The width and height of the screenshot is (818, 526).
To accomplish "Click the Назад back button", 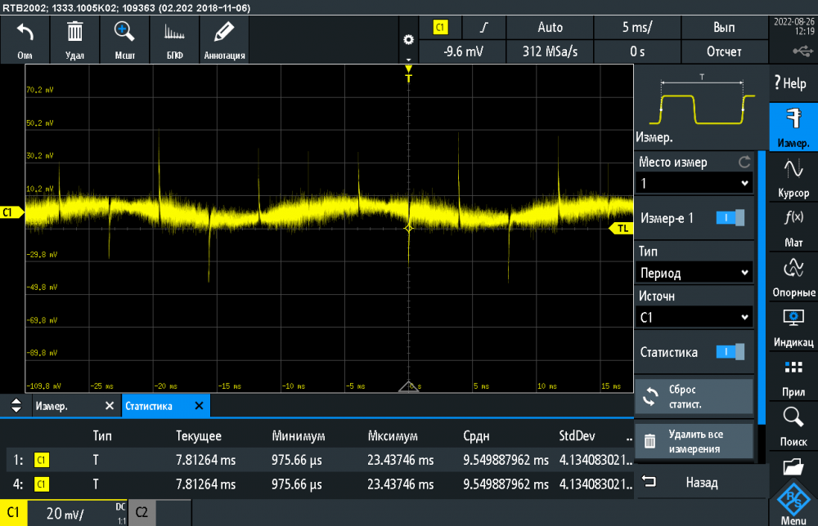I will coord(701,483).
